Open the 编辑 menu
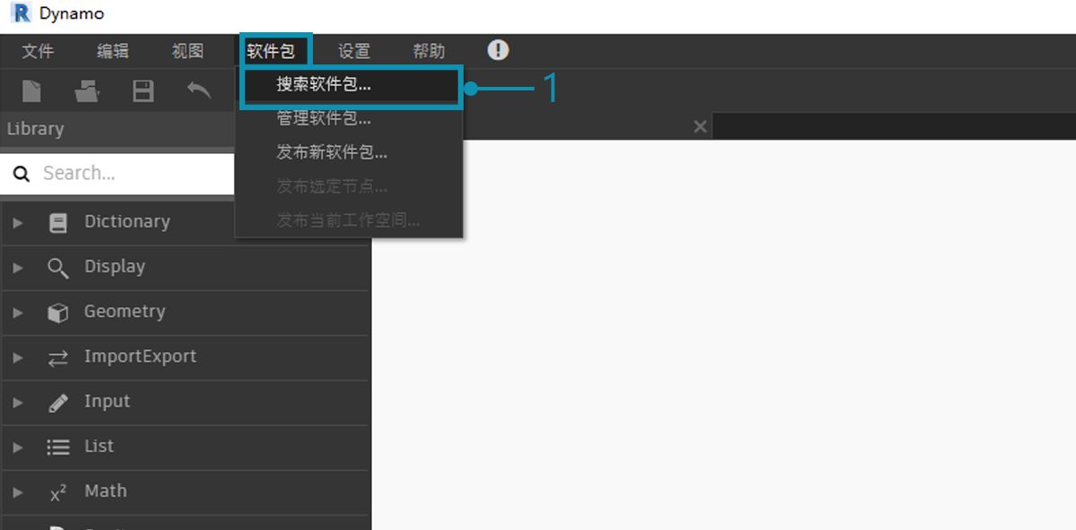This screenshot has width=1076, height=530. click(112, 51)
